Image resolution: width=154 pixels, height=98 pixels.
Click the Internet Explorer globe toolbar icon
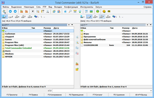click(x=54, y=11)
